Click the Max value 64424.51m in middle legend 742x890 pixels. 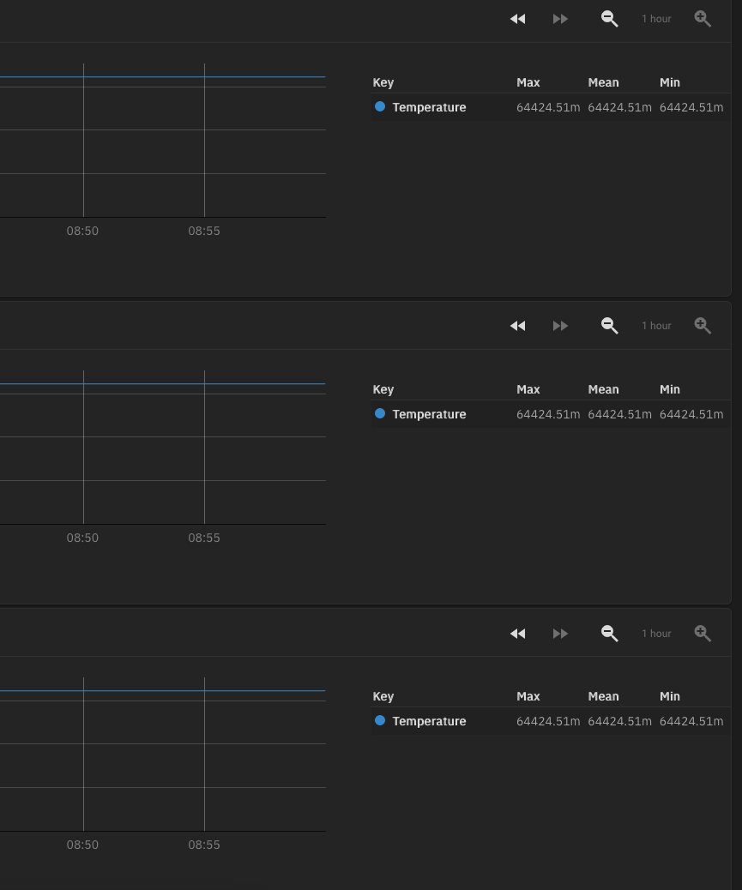[548, 414]
